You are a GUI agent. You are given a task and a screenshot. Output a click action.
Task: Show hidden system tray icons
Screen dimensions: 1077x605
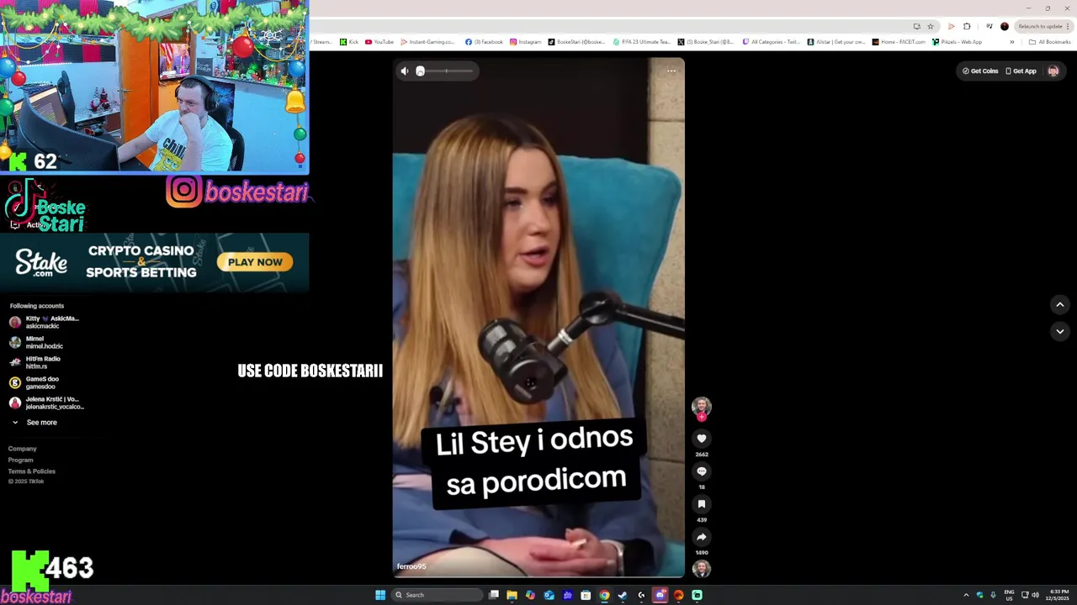[966, 595]
